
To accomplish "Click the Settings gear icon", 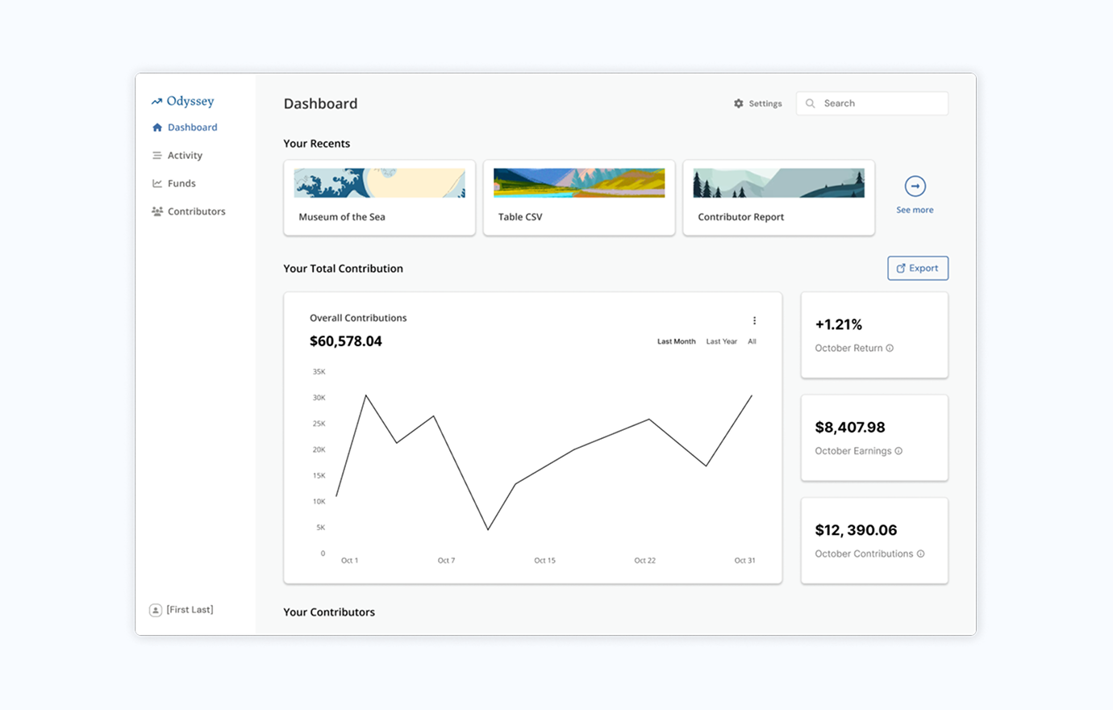I will point(738,103).
